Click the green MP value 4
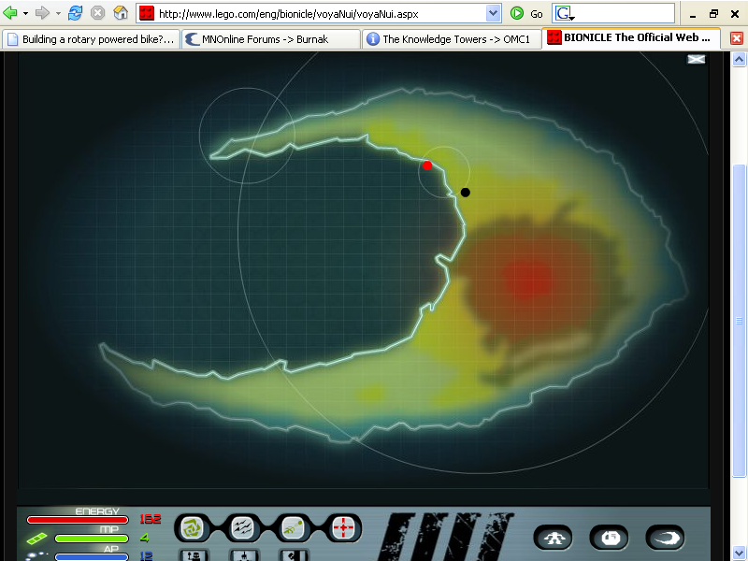The image size is (748, 561). point(145,539)
